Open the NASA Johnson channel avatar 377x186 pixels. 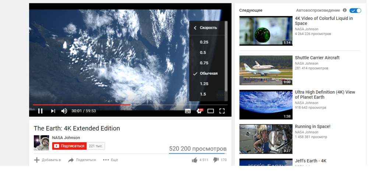41,143
